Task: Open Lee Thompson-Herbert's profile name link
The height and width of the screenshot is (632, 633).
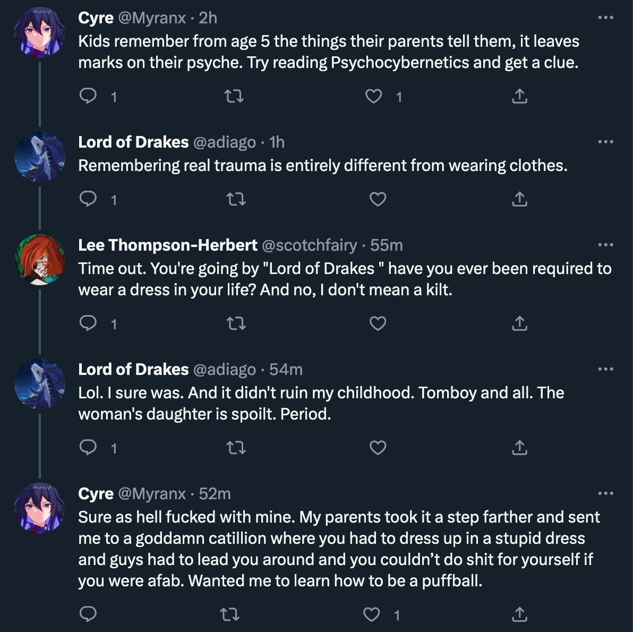Action: point(167,245)
